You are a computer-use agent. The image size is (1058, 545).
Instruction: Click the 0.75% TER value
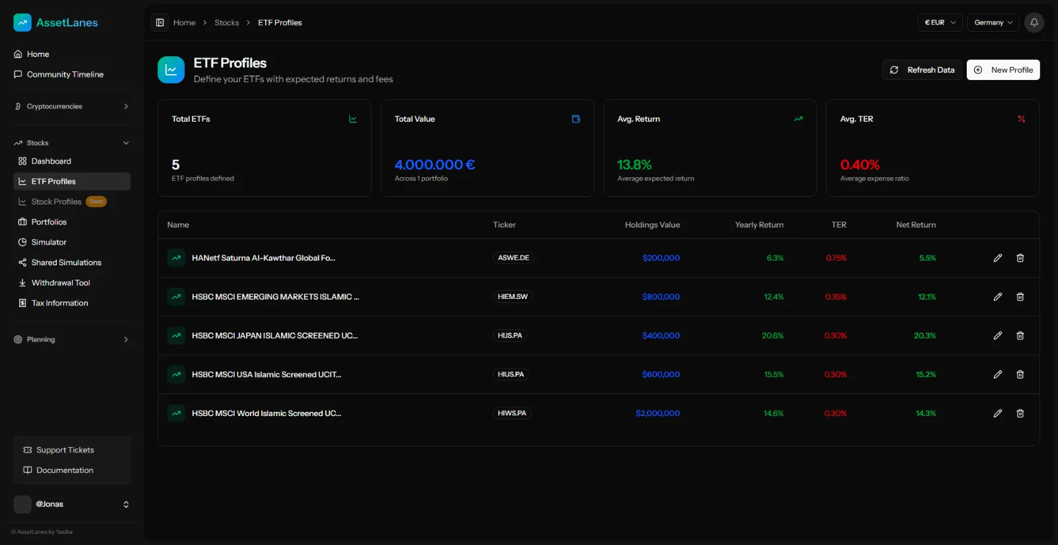tap(836, 258)
